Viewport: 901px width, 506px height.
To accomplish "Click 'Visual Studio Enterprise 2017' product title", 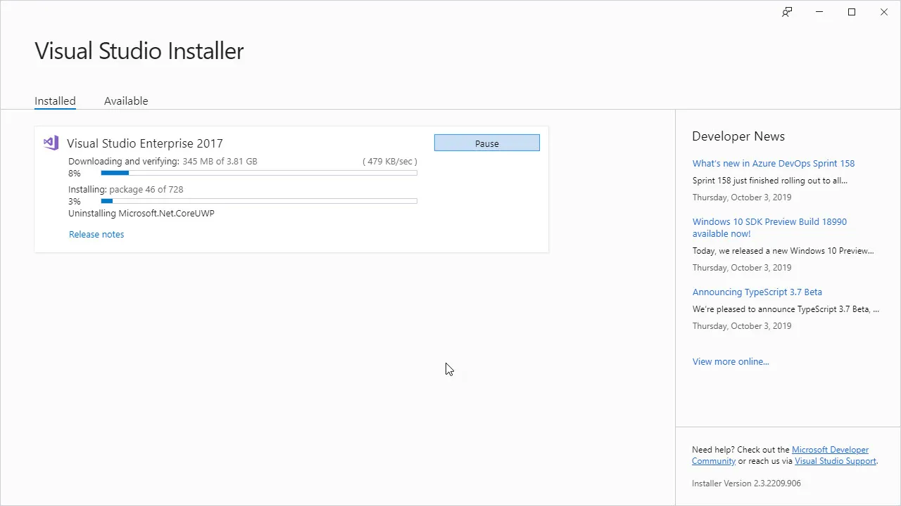I will tap(145, 143).
